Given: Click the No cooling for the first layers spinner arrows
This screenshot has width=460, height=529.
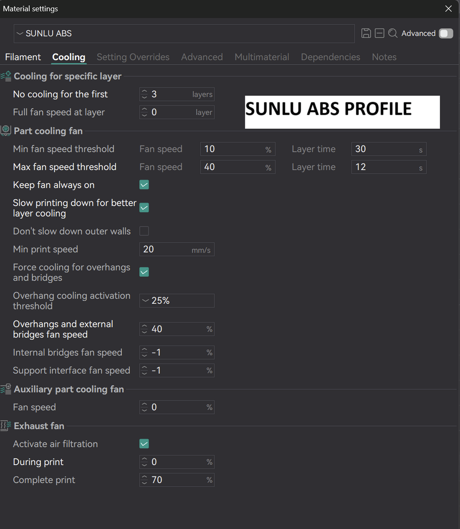Looking at the screenshot, I should (144, 94).
